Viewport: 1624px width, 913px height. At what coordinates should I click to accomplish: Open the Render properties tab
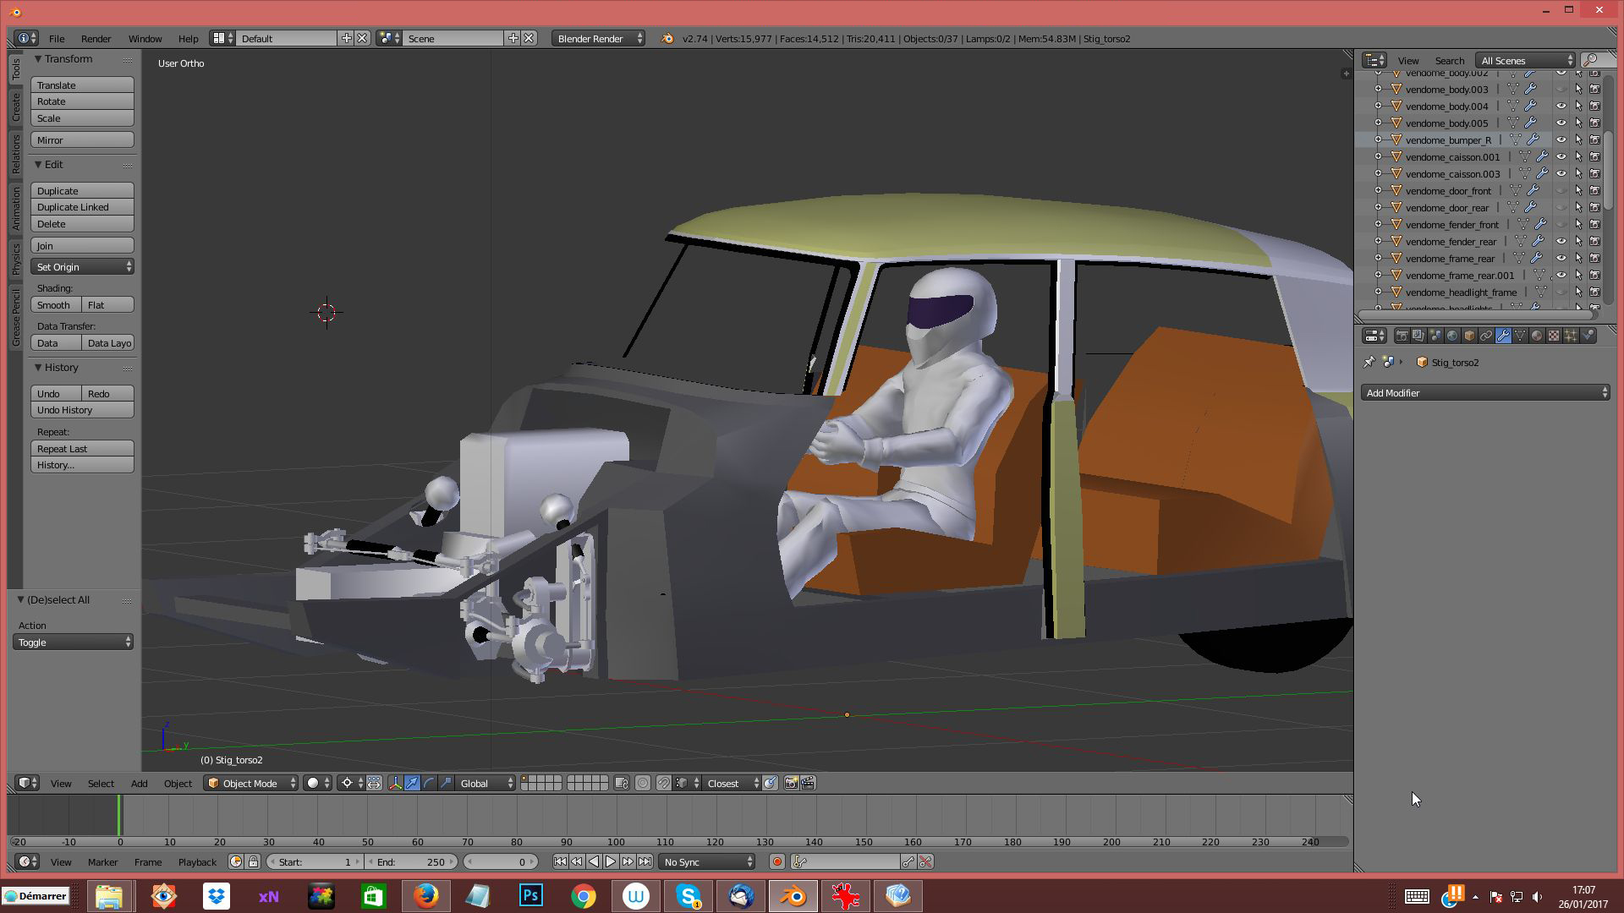click(1402, 336)
